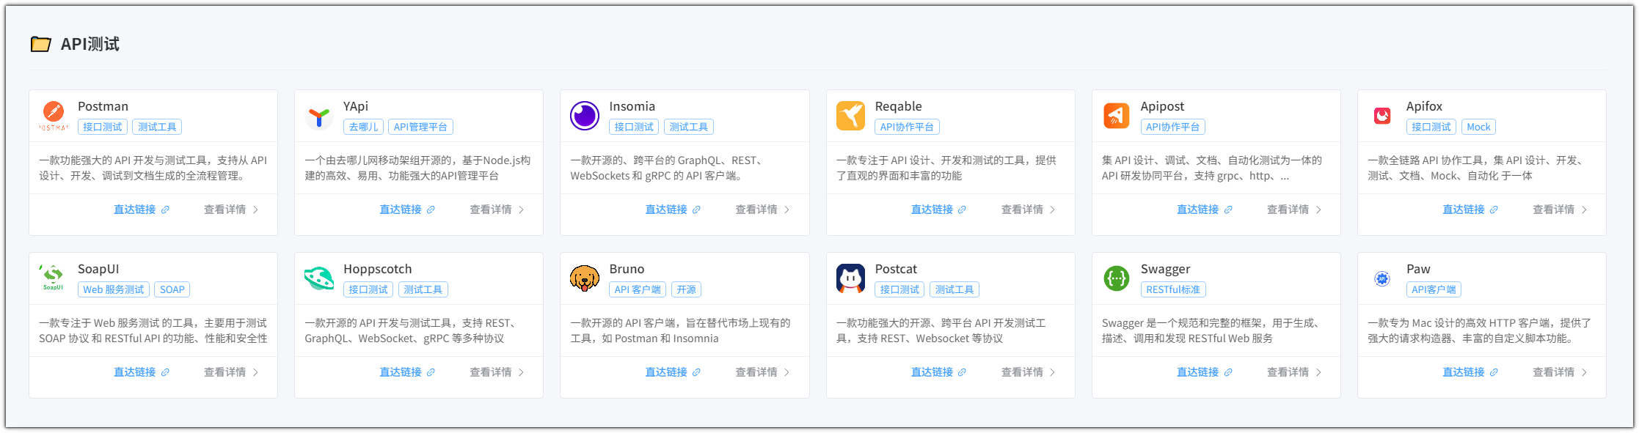1639x433 pixels.
Task: View 查看详情 for Postcat
Action: tap(1028, 372)
